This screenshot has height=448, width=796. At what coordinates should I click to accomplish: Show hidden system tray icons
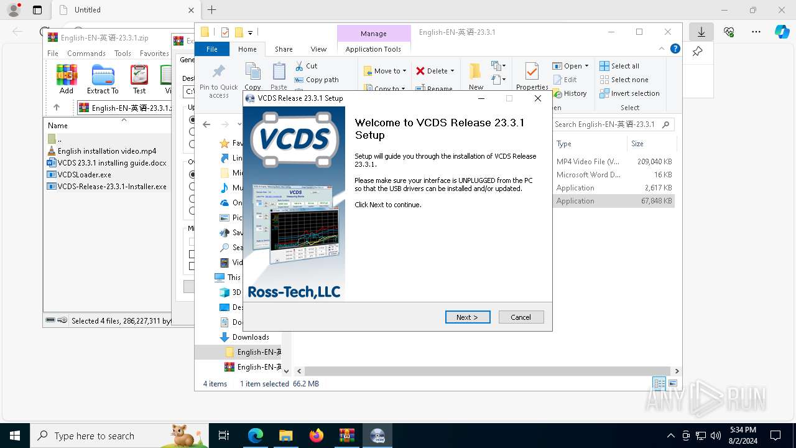pyautogui.click(x=670, y=436)
